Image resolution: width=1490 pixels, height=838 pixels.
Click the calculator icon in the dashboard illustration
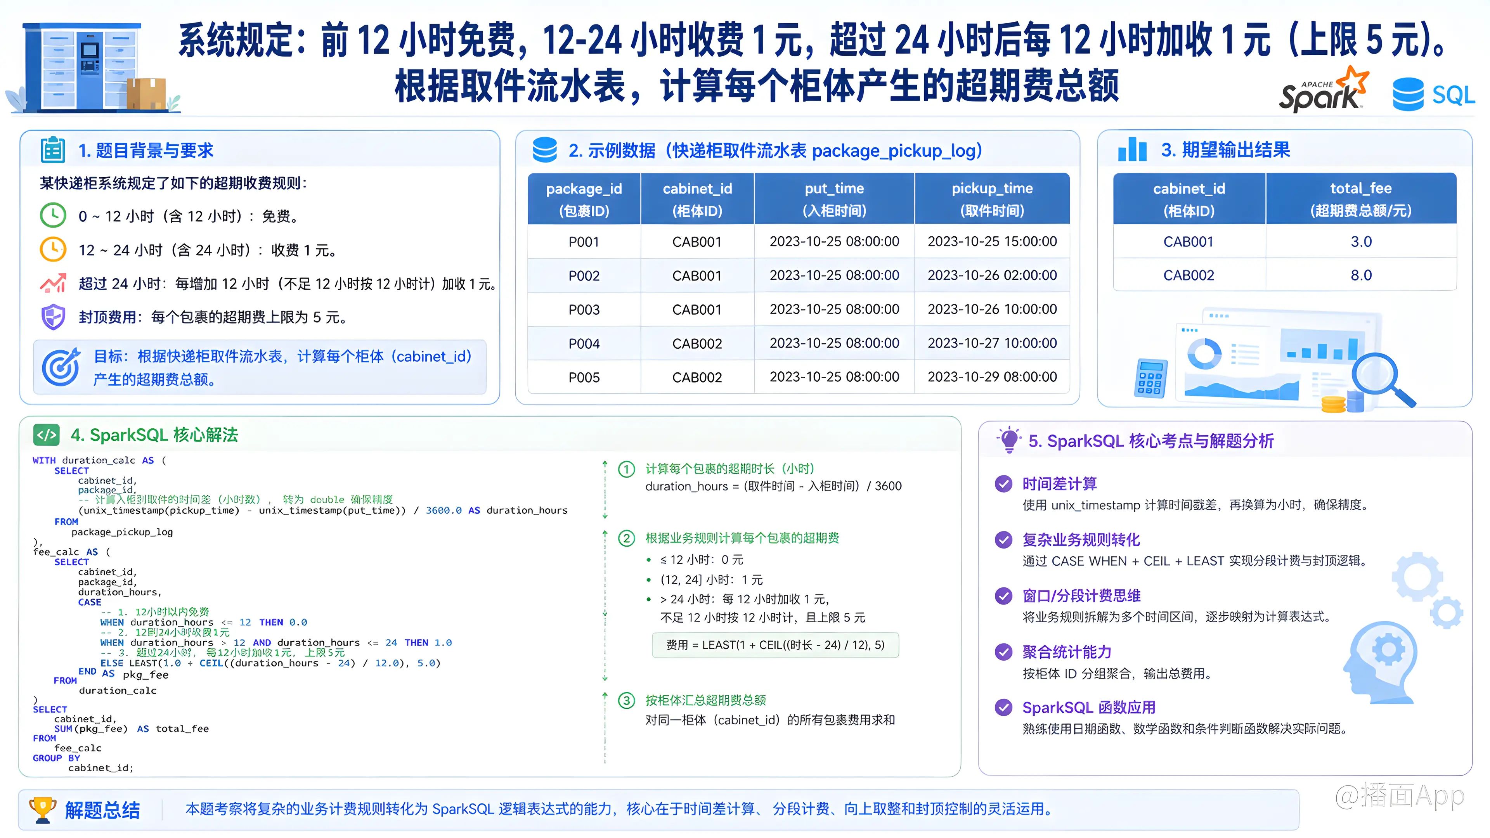coord(1150,378)
